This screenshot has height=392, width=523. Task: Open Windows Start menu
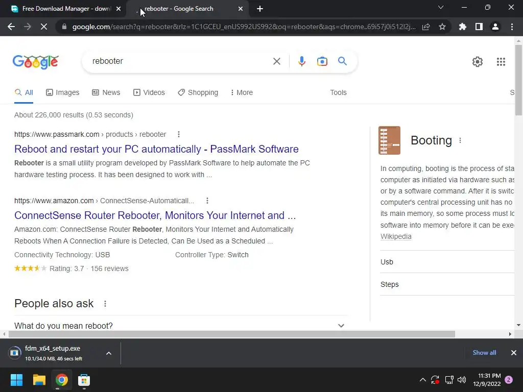point(16,380)
